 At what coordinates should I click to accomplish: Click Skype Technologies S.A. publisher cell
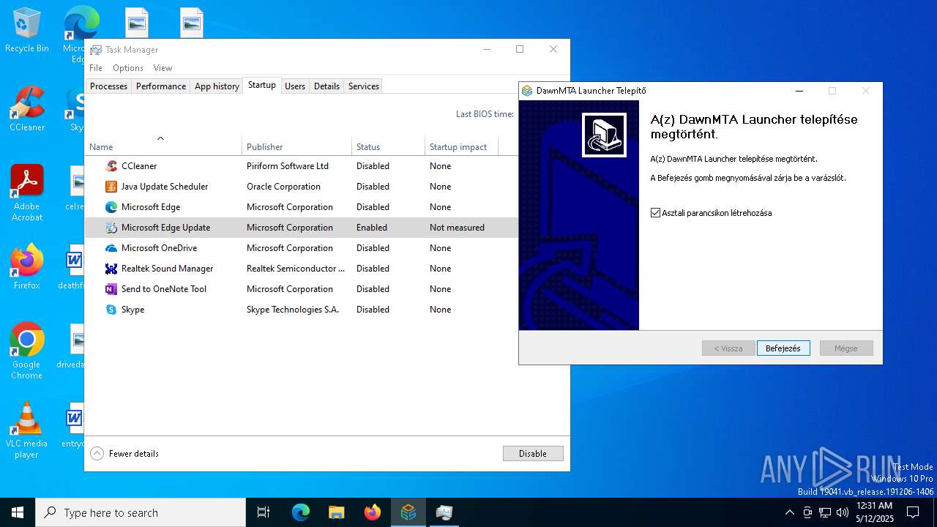click(293, 310)
